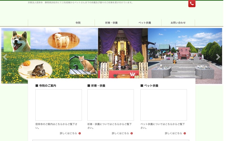Click the 寺院のご案内 image placeholder

tap(59, 105)
